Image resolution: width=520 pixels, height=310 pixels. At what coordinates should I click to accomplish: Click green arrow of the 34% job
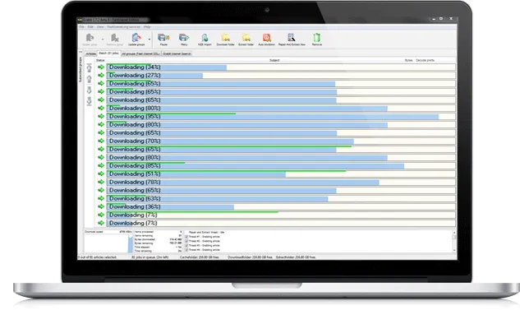(101, 67)
